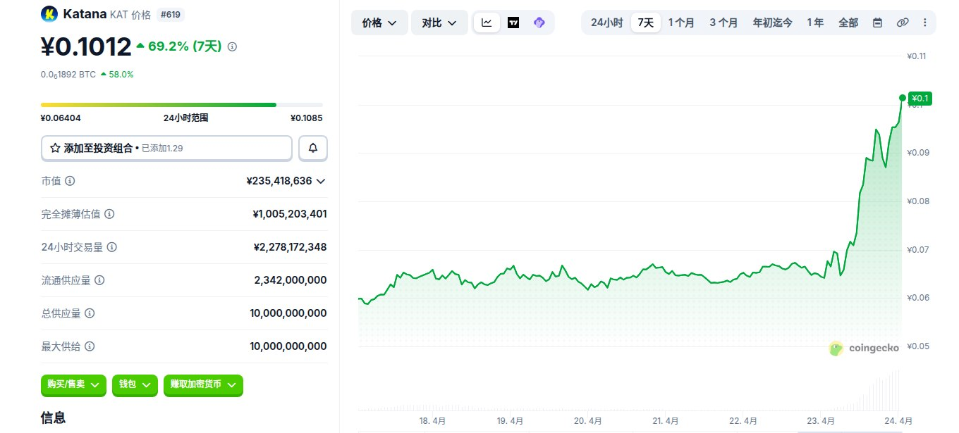Click the current price dot on chart
959x433 pixels.
tap(902, 98)
